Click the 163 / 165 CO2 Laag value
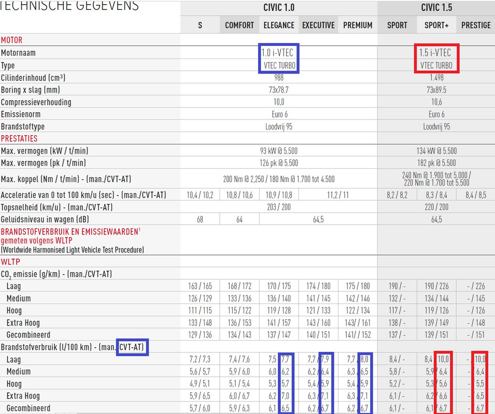 [200, 286]
